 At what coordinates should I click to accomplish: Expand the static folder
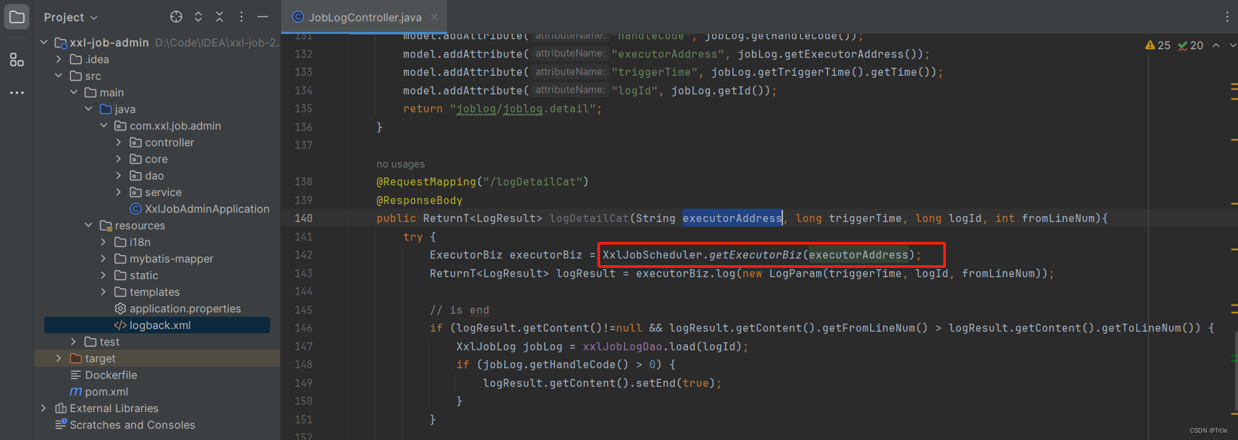104,275
